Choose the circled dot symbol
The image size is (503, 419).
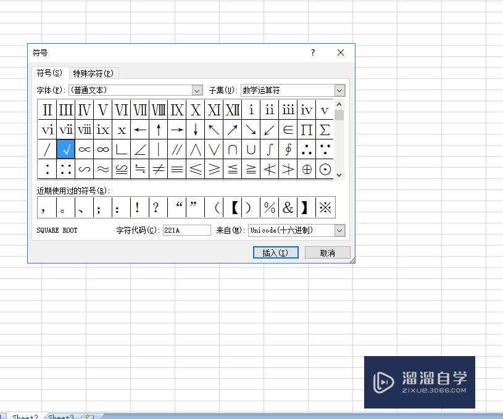coord(325,168)
